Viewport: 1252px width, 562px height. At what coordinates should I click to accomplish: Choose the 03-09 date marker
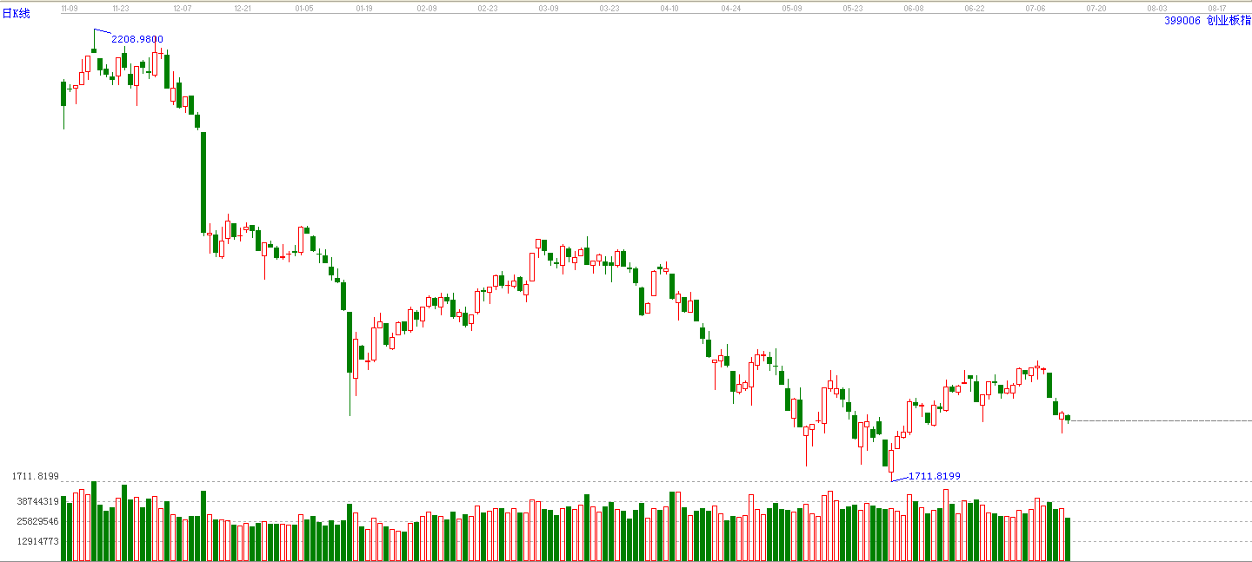[x=548, y=8]
